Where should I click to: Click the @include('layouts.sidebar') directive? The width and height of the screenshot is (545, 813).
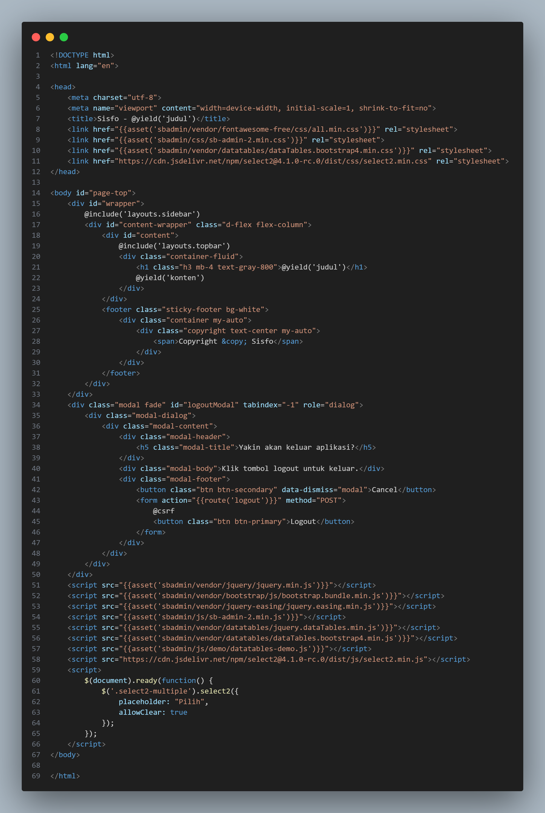point(142,214)
